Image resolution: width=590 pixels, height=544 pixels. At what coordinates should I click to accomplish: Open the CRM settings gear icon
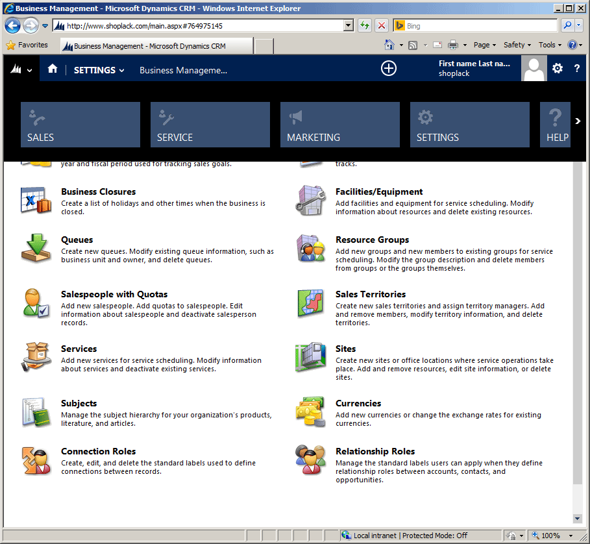click(x=558, y=68)
